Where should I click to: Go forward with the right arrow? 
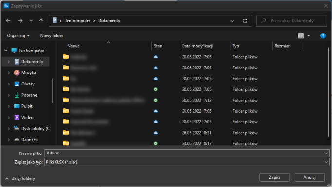(20, 21)
